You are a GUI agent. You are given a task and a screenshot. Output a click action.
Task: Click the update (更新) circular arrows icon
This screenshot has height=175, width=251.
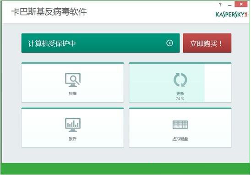coord(180,80)
